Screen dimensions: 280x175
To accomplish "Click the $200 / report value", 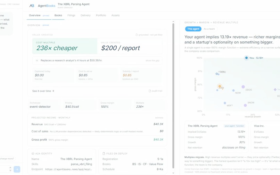I will [x=121, y=48].
